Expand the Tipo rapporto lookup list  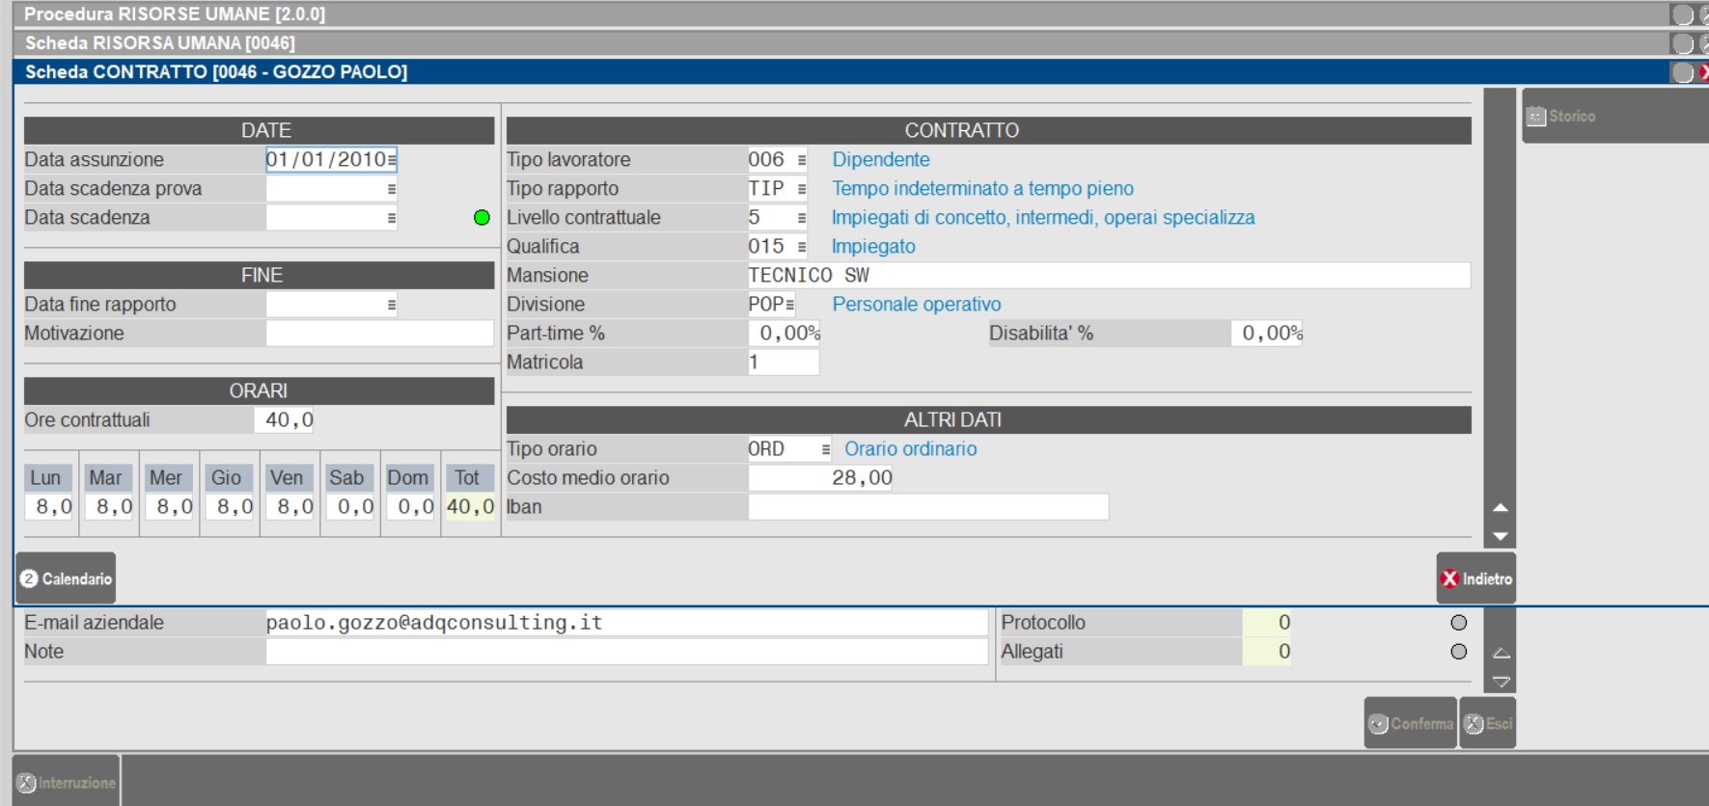801,189
